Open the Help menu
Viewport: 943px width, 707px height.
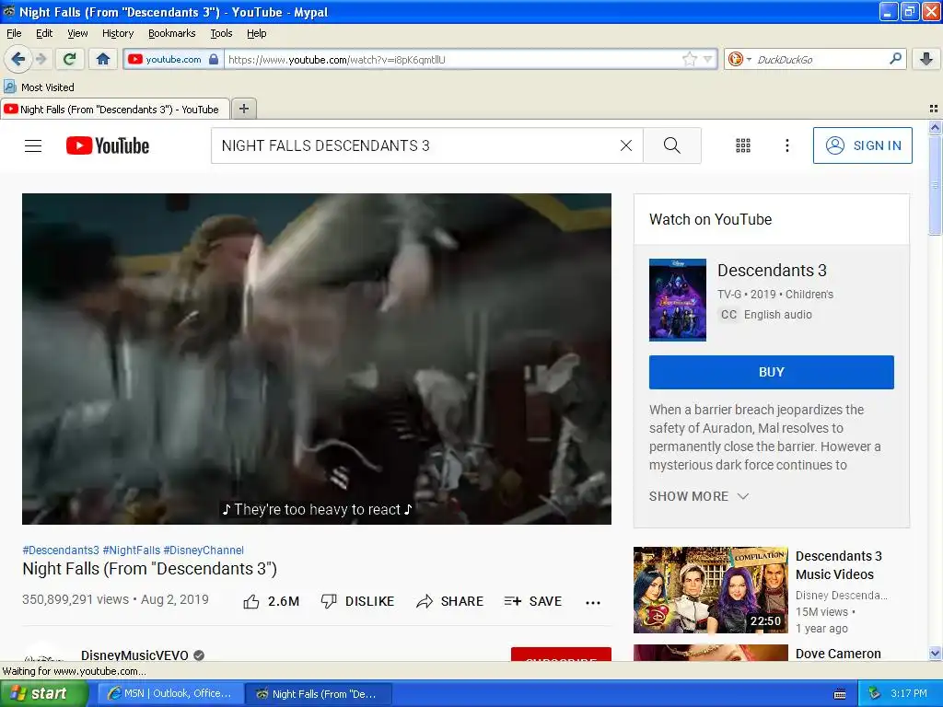(257, 33)
